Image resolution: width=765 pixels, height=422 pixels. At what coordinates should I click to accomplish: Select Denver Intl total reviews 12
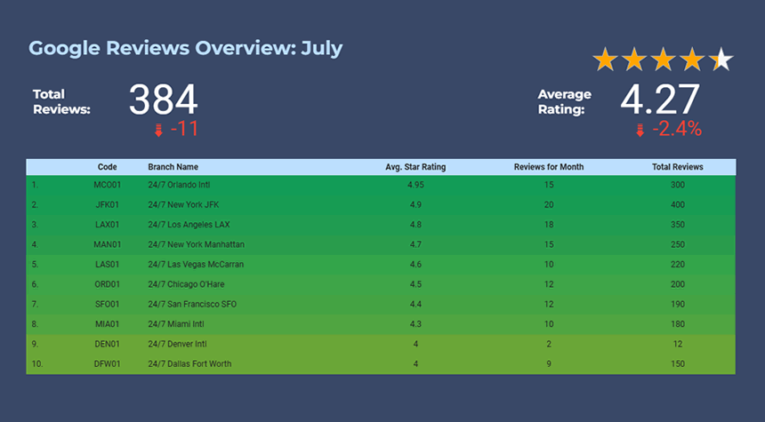[678, 344]
